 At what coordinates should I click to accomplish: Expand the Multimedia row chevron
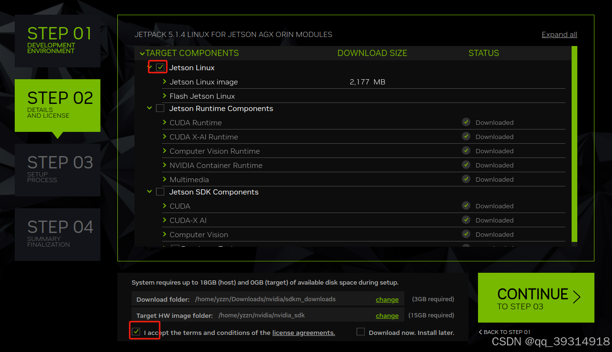(x=164, y=179)
